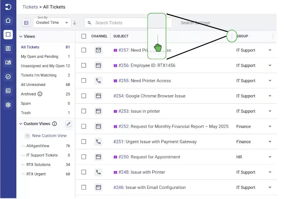Image resolution: width=286 pixels, height=199 pixels.
Task: Click the portal channel icon for ticket #256
Action: tap(98, 65)
